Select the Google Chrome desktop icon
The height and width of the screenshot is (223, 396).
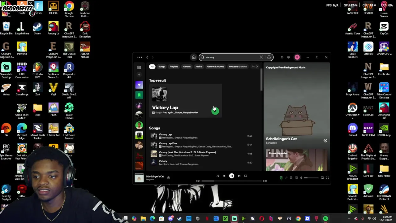(x=69, y=10)
